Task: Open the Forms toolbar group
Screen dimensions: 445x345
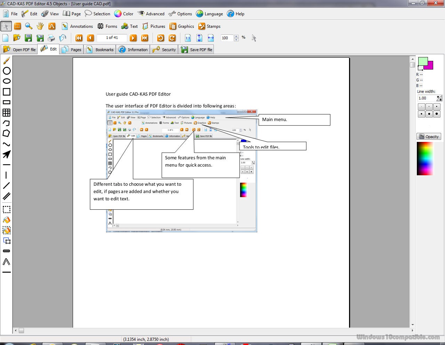Action: click(107, 26)
